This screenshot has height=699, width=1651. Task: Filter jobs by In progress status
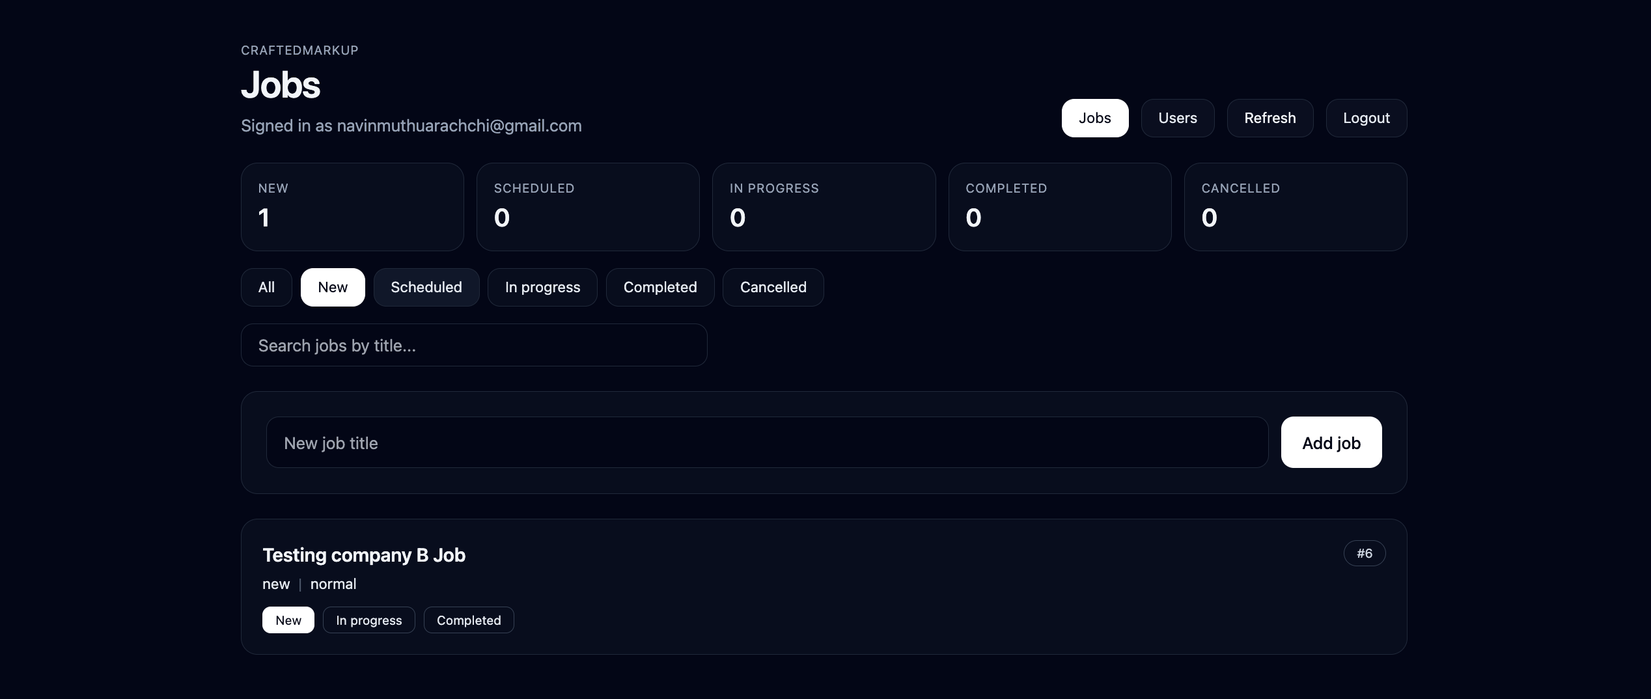542,287
